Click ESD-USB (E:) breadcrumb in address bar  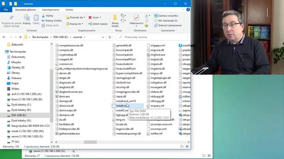pos(61,37)
